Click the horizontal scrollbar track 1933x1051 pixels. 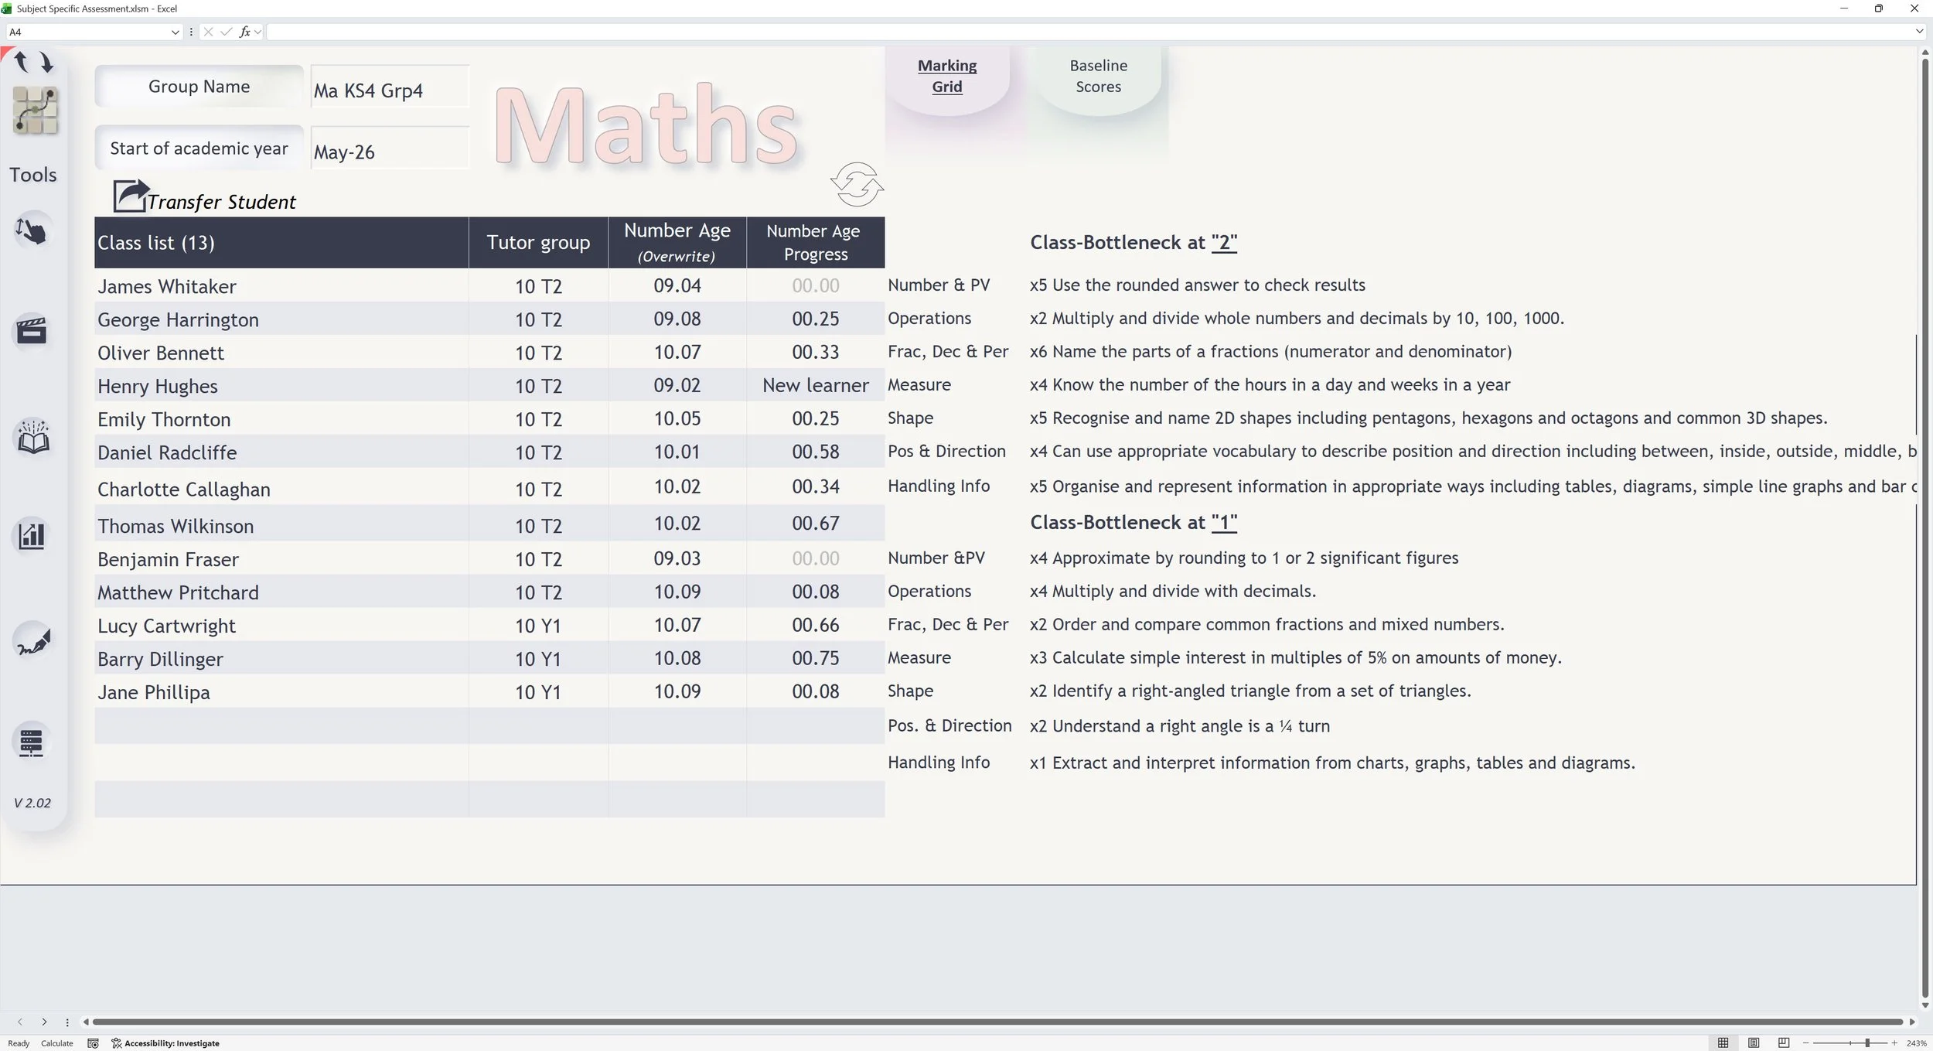pyautogui.click(x=997, y=1022)
